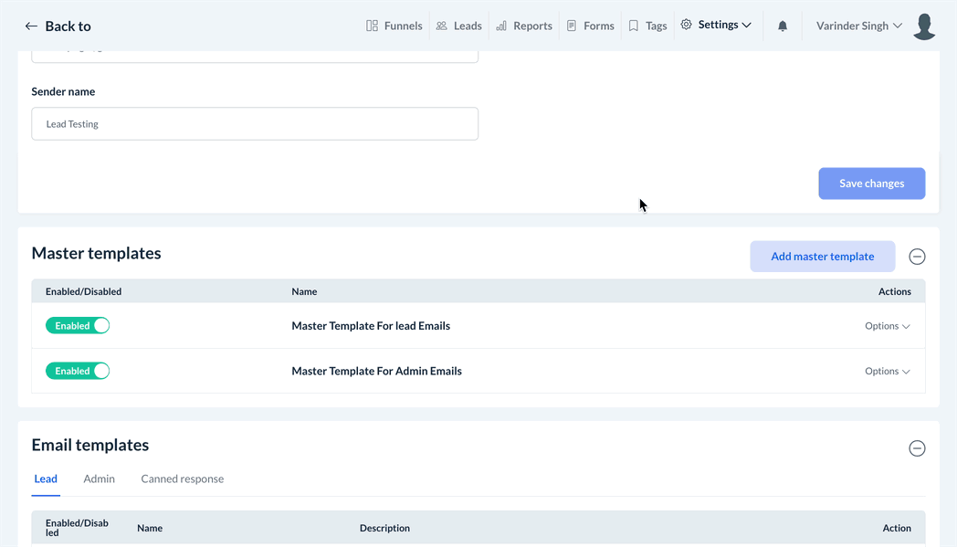Click the Save changes button
The height and width of the screenshot is (547, 957).
871,184
